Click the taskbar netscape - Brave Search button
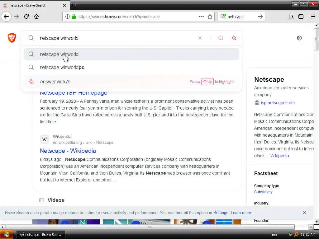Screen dimensions: 319x239 [x=41, y=235]
